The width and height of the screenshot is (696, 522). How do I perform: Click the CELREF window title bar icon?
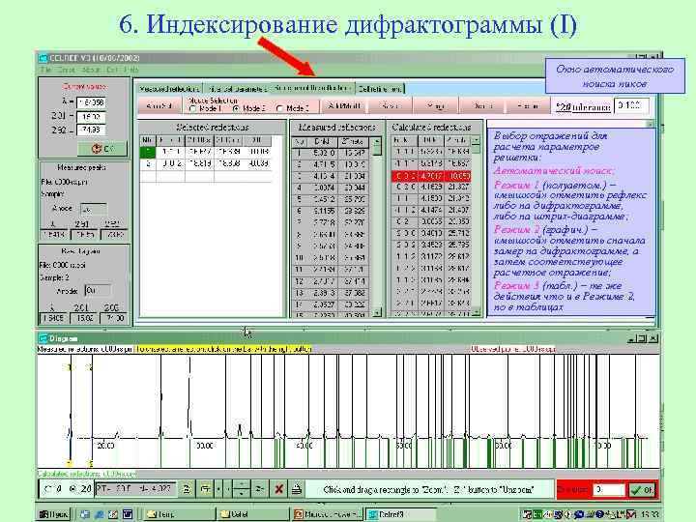43,58
